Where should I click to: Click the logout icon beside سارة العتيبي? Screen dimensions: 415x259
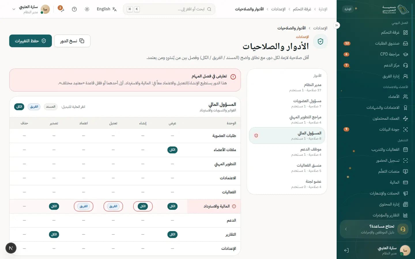point(346,250)
